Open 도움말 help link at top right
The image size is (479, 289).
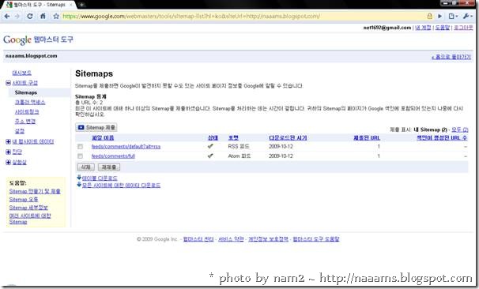click(443, 28)
